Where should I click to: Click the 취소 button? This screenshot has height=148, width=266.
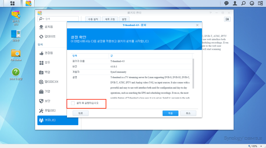[x=188, y=113]
